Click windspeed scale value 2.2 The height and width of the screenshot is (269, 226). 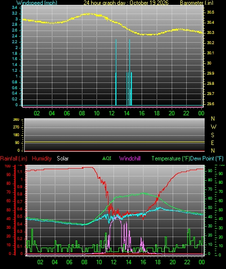(15, 42)
